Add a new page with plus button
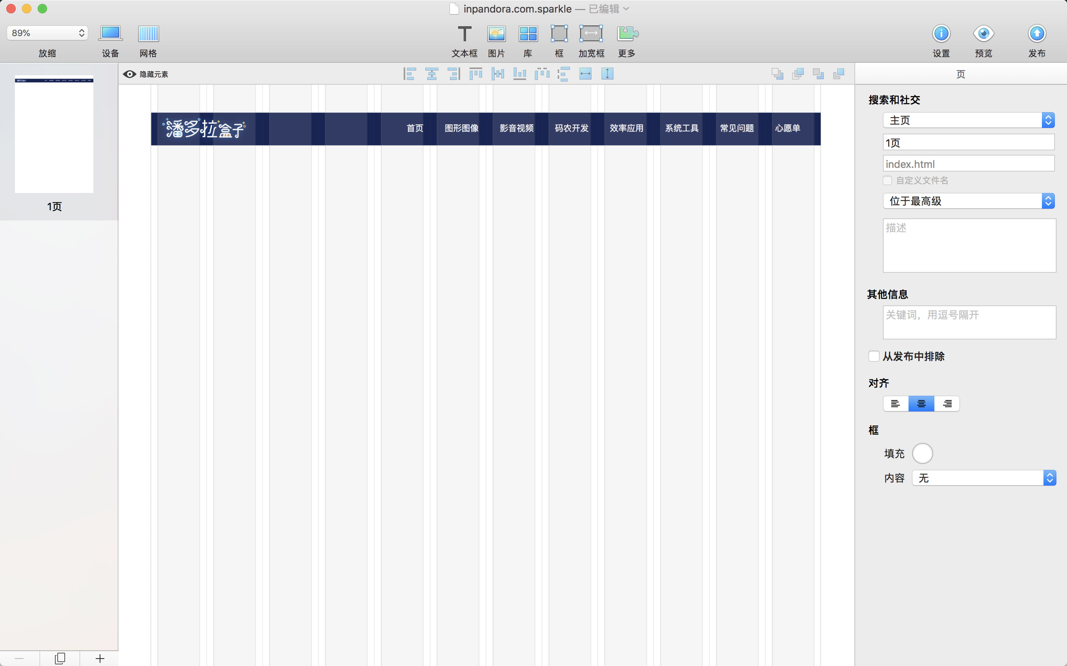Image resolution: width=1067 pixels, height=666 pixels. click(100, 658)
